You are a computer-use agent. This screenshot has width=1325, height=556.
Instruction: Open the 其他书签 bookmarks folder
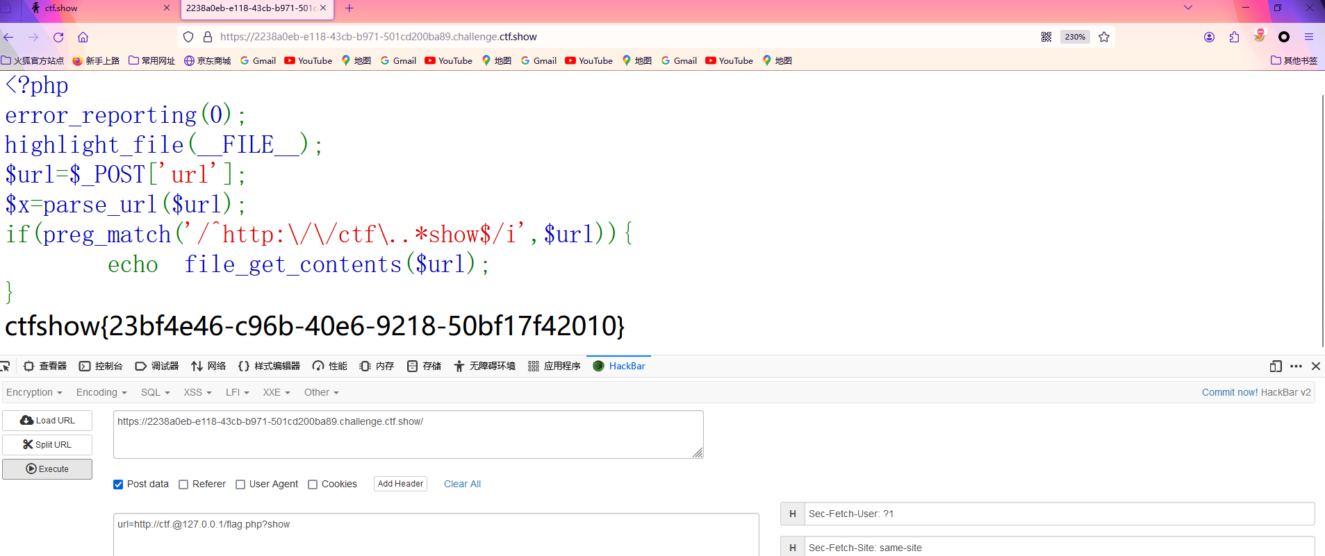click(x=1294, y=60)
